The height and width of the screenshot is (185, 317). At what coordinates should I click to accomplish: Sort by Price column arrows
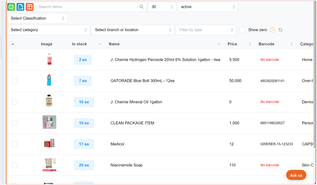[x=250, y=44]
